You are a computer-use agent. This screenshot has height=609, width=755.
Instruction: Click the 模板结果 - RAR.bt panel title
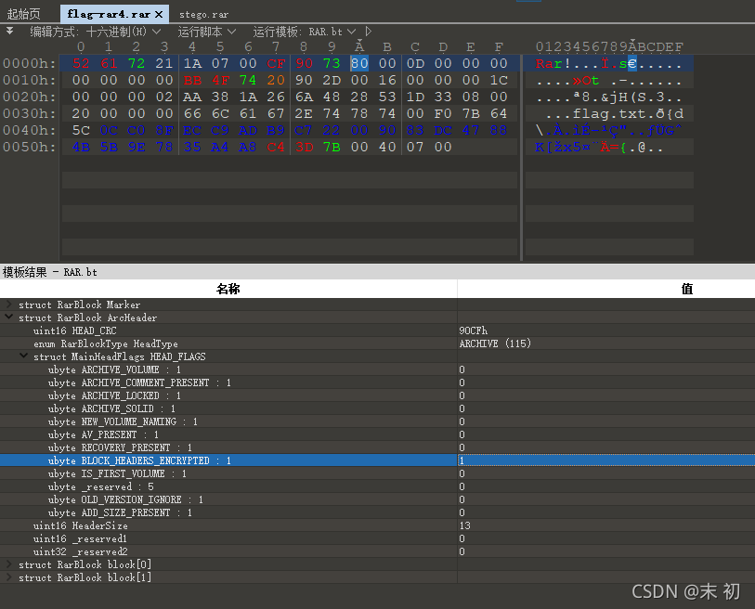pyautogui.click(x=50, y=273)
